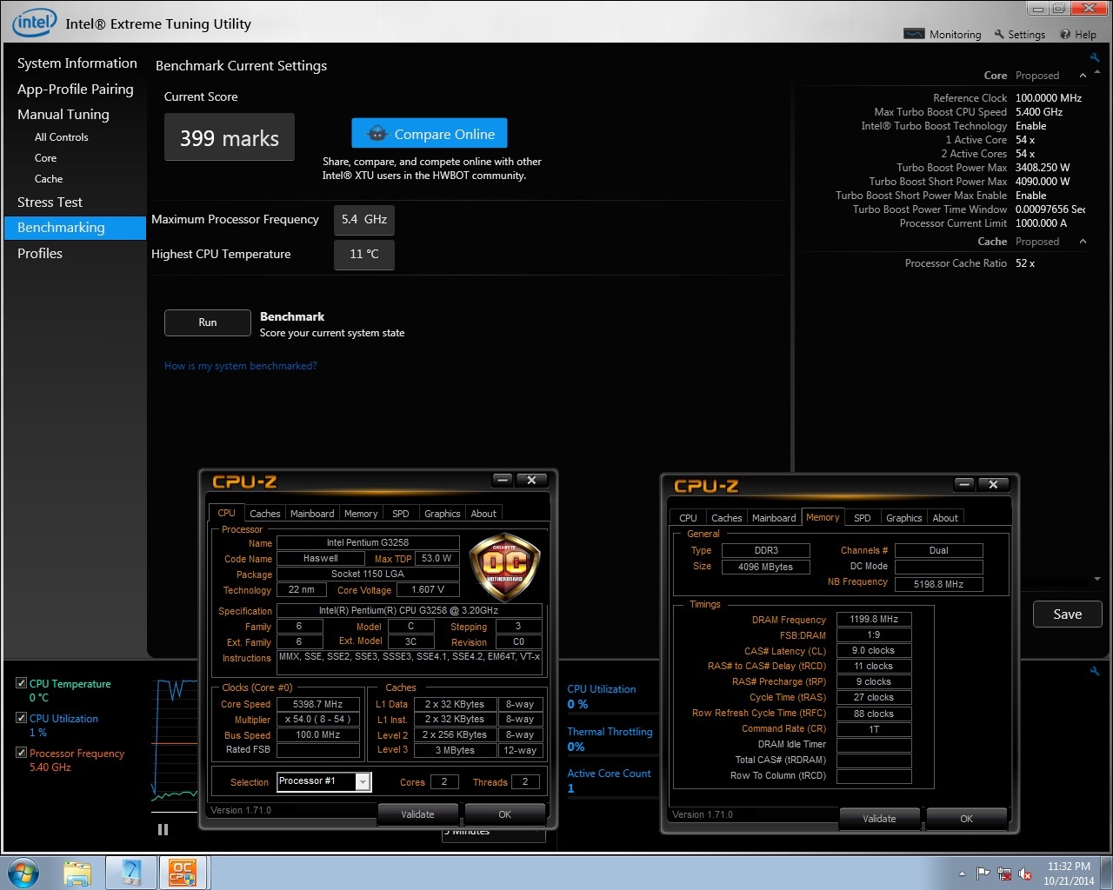Open the Processor #1 selection dropdown

click(363, 781)
